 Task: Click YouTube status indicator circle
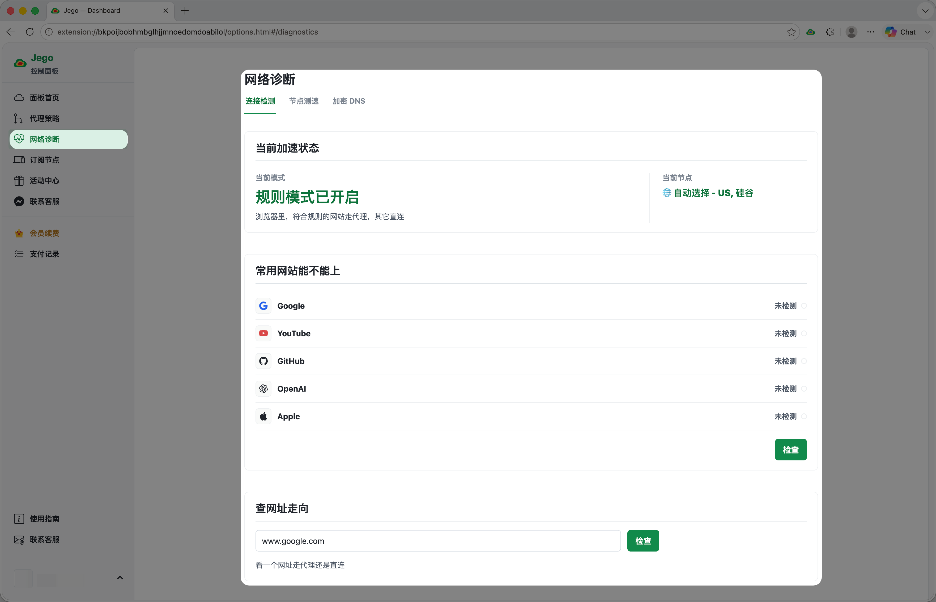click(x=804, y=333)
